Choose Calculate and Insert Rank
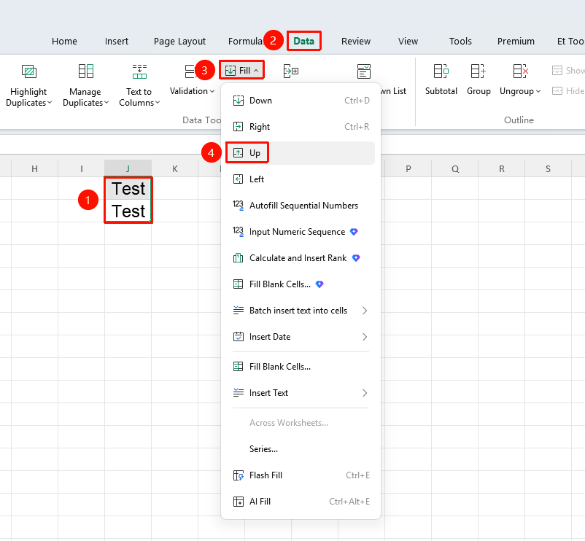This screenshot has height=541, width=585. click(301, 258)
